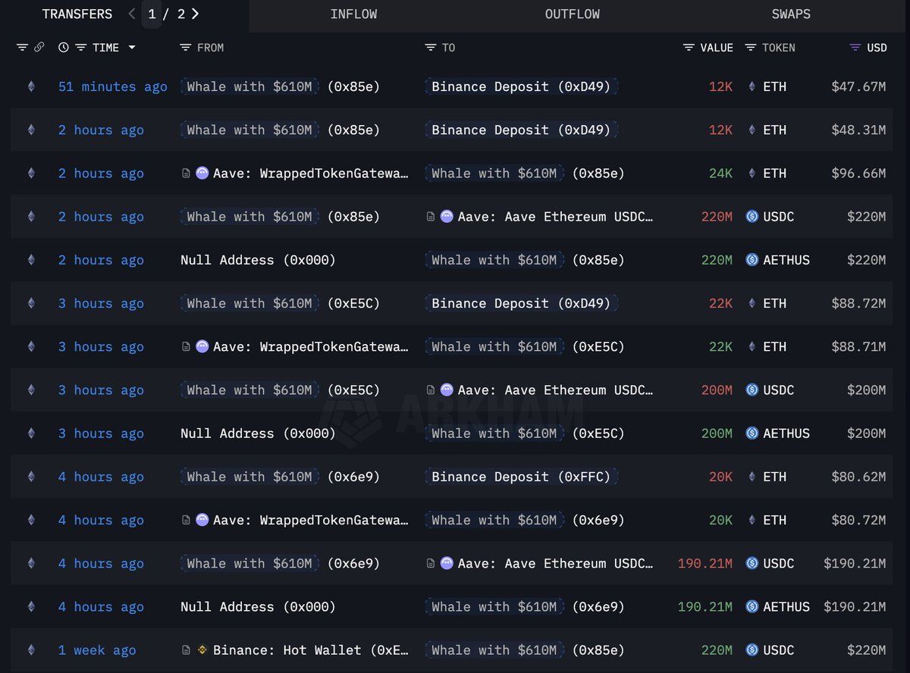Click the AETHUS token label in 220M row
This screenshot has height=673, width=910.
tap(787, 260)
